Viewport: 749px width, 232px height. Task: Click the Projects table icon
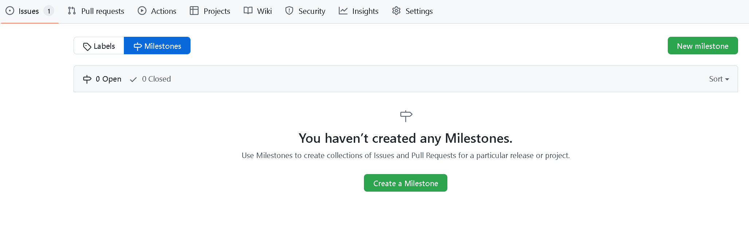coord(194,11)
